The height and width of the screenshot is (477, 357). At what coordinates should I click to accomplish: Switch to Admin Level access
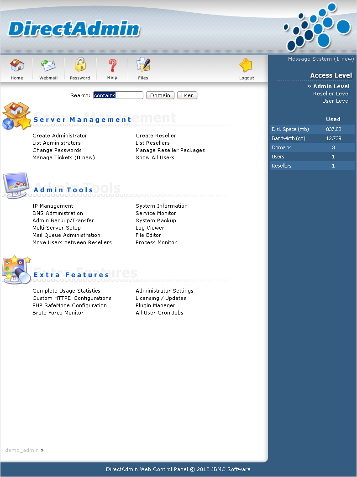(331, 86)
